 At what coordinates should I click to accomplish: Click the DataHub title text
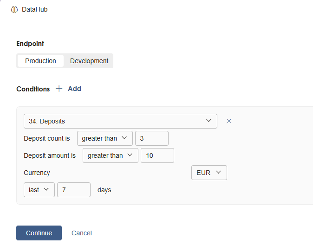coord(34,9)
